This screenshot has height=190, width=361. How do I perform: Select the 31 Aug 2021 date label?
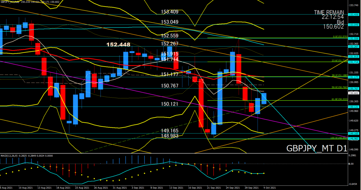(120, 188)
